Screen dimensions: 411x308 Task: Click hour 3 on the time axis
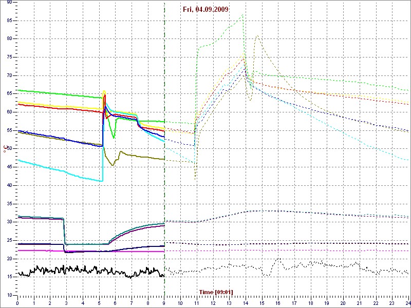pos(67,302)
